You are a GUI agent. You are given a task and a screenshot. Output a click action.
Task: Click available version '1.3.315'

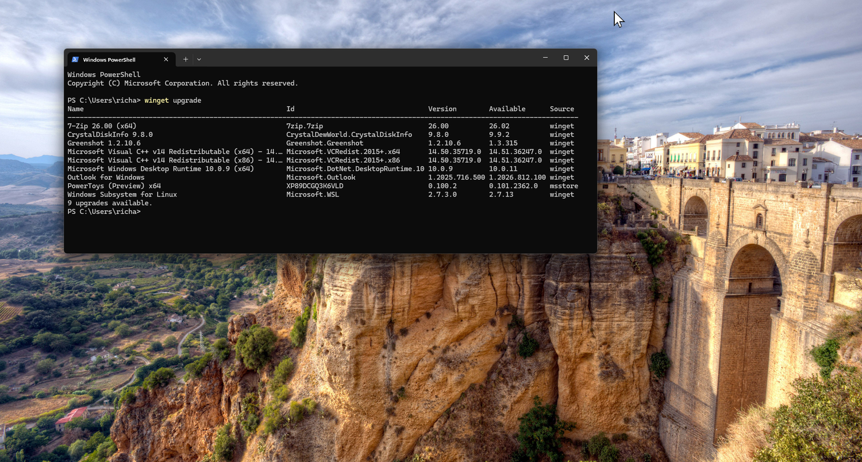503,143
